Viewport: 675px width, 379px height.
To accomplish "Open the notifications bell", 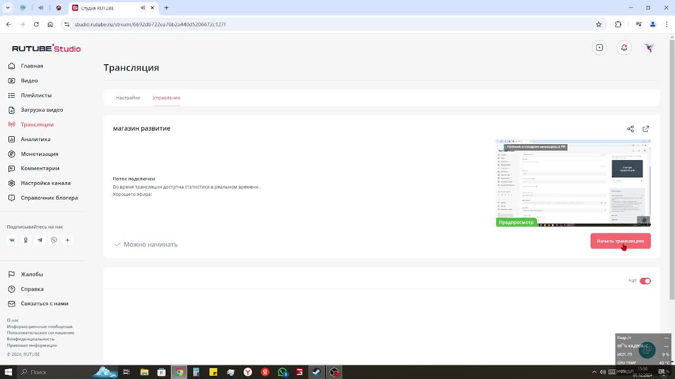I will point(624,47).
